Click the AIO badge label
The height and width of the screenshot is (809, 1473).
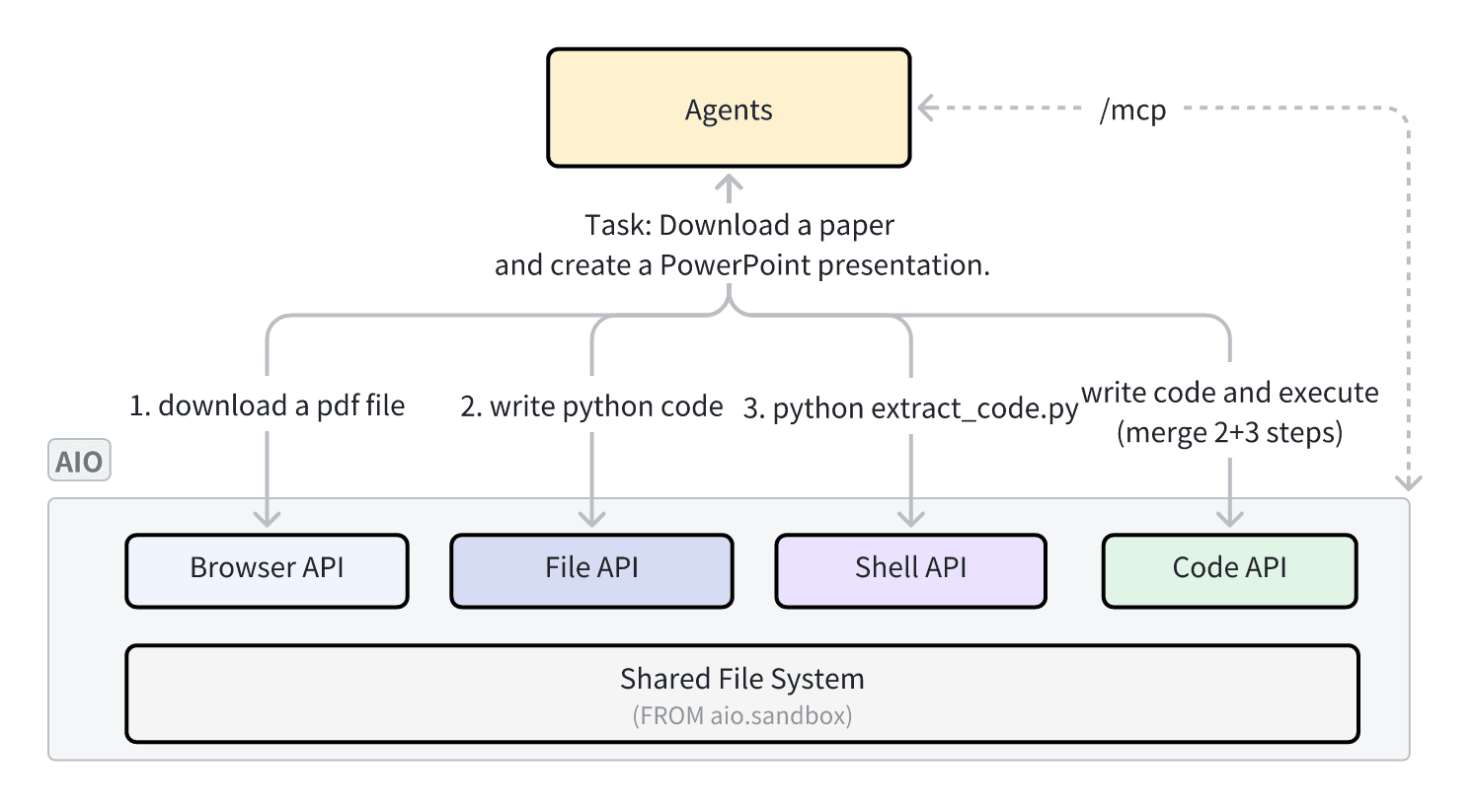coord(79,461)
